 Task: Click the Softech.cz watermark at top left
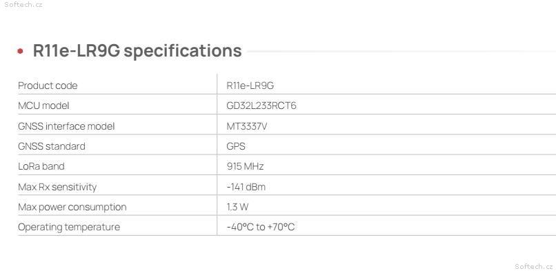tap(23, 5)
